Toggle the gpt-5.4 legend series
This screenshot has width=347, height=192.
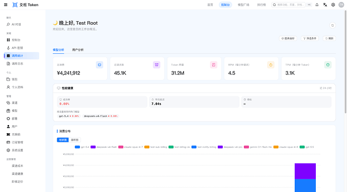82,147
